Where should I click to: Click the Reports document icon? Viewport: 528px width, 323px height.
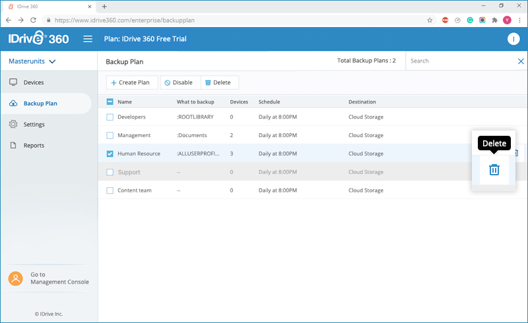[x=13, y=145]
